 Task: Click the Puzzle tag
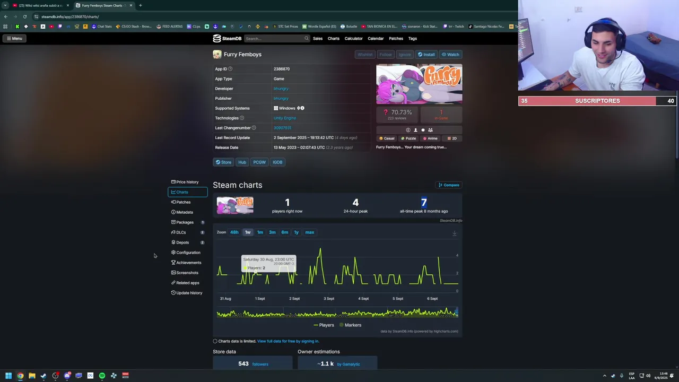click(408, 138)
